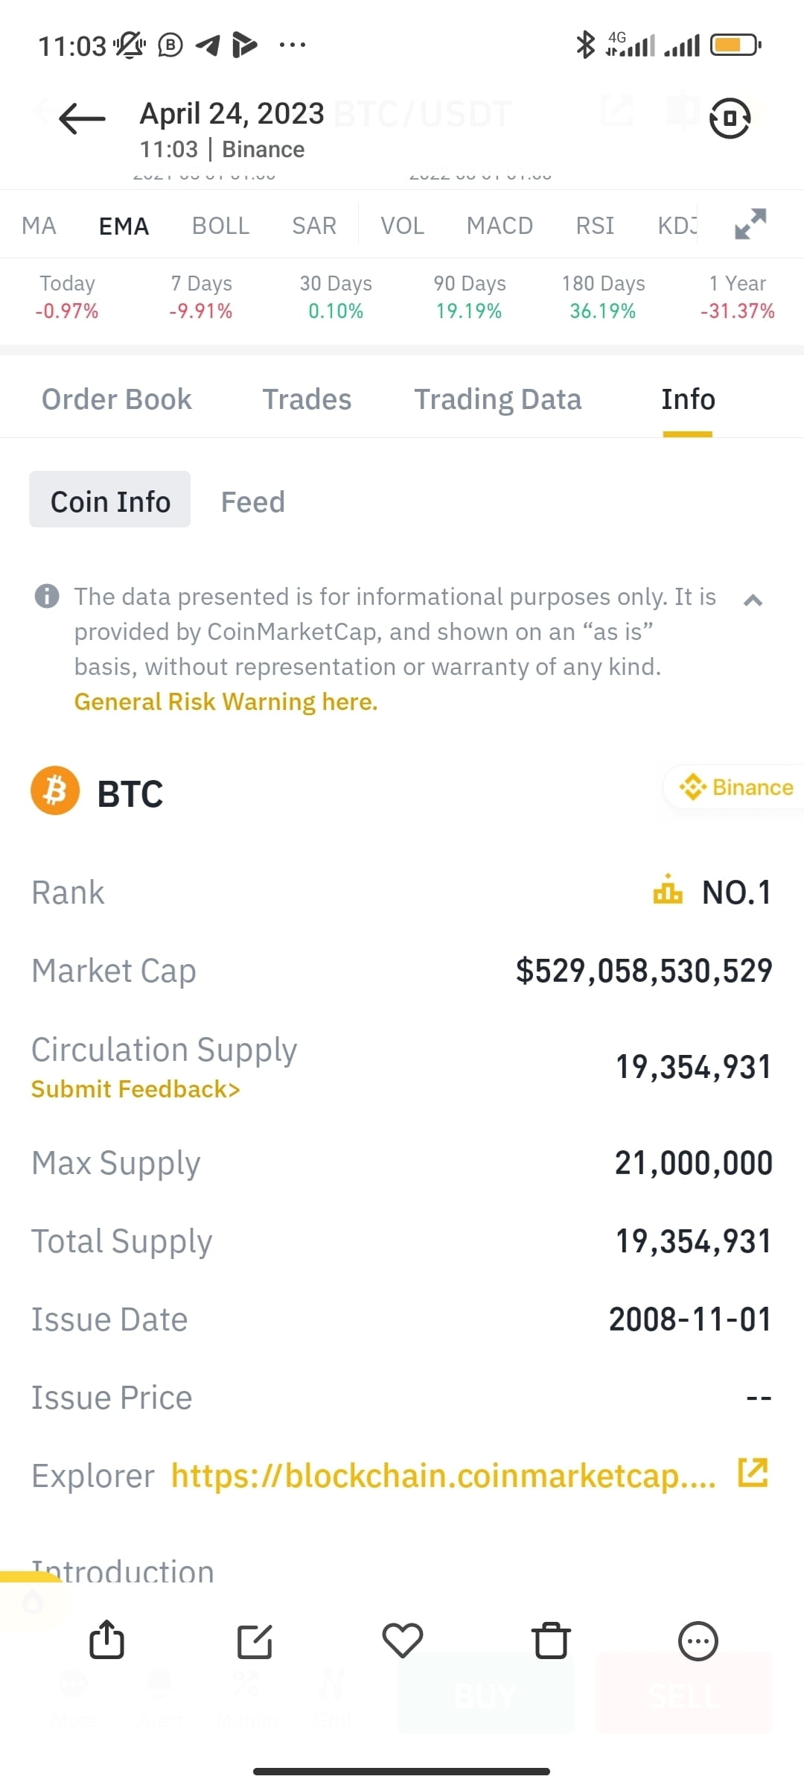Expand chart to fullscreen
This screenshot has width=804, height=1788.
pyautogui.click(x=750, y=224)
